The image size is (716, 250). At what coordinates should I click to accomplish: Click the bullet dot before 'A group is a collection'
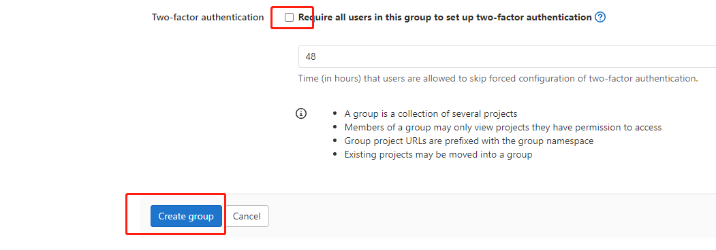[336, 113]
